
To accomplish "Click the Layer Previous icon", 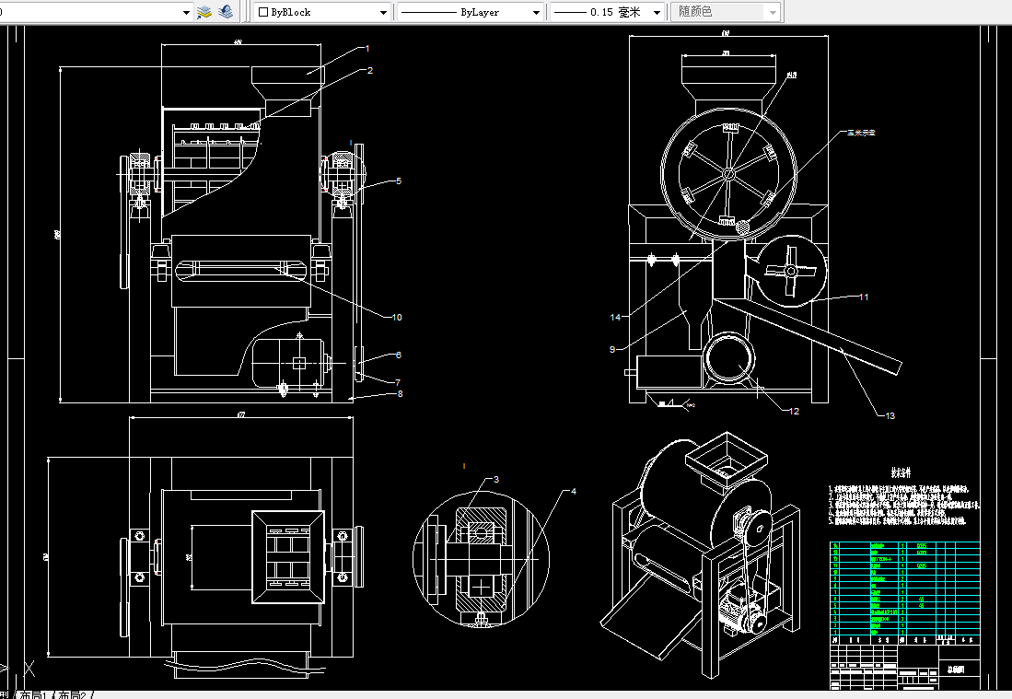I will [x=226, y=12].
